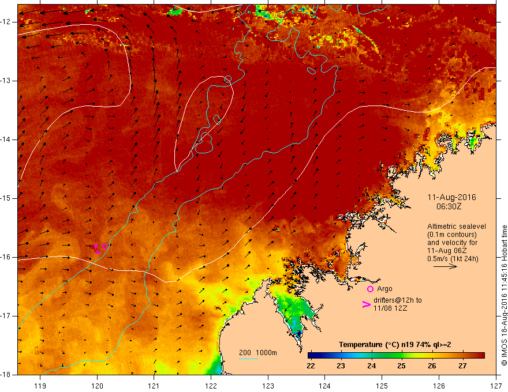Click the '200 1000m' depth contour label
Screen dimensions: 508x392
(x=258, y=353)
